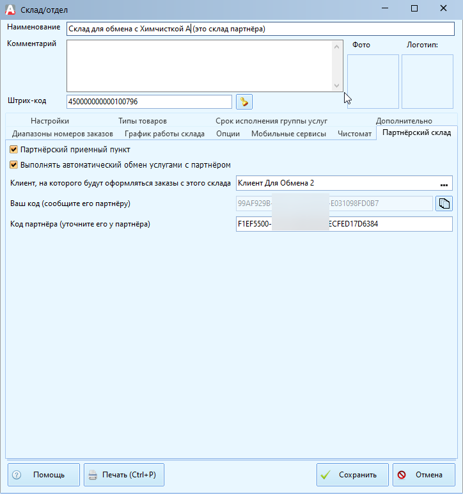Open Помощь help button
Screen dimensions: 463x494
point(43,475)
